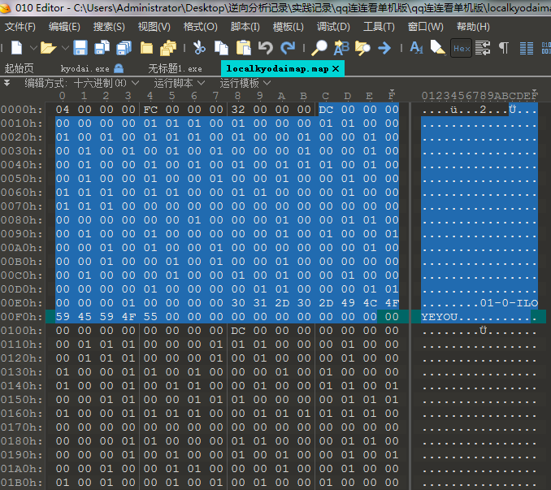Open the 脚本(I) menu
Image resolution: width=551 pixels, height=490 pixels.
point(245,27)
